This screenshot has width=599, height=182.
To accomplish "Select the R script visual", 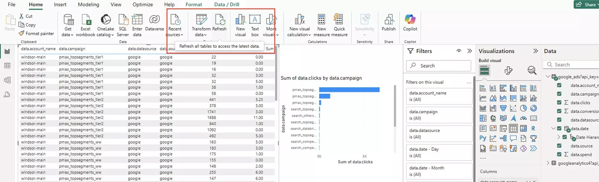I will (533, 128).
